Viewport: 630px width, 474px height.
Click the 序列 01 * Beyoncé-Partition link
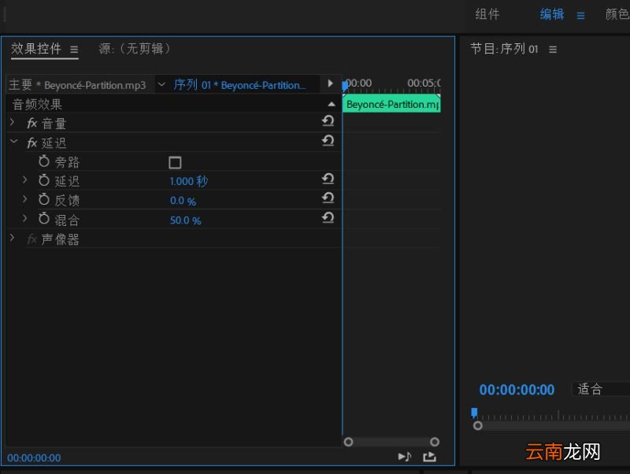pos(239,85)
